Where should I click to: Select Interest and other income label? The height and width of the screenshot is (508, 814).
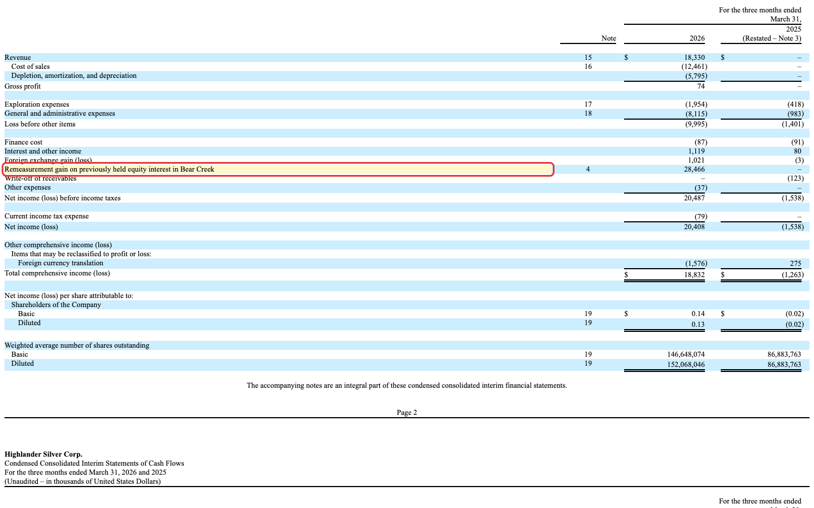[x=43, y=151]
